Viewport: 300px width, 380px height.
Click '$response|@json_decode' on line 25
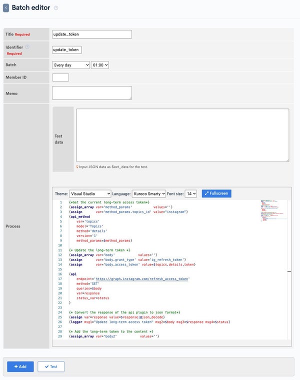click(142, 317)
